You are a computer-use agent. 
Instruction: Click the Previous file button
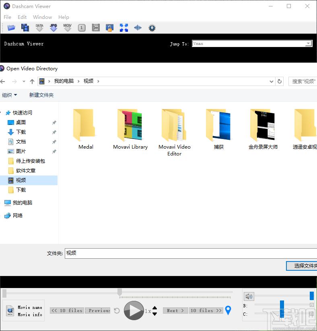[x=98, y=311]
